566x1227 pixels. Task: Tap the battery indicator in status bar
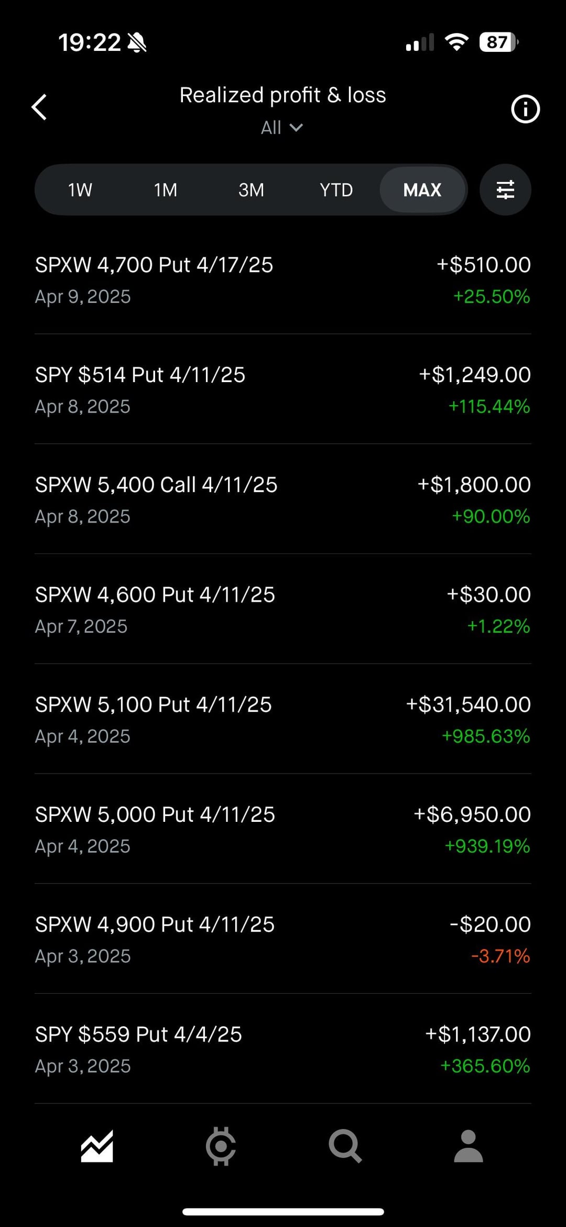(498, 42)
